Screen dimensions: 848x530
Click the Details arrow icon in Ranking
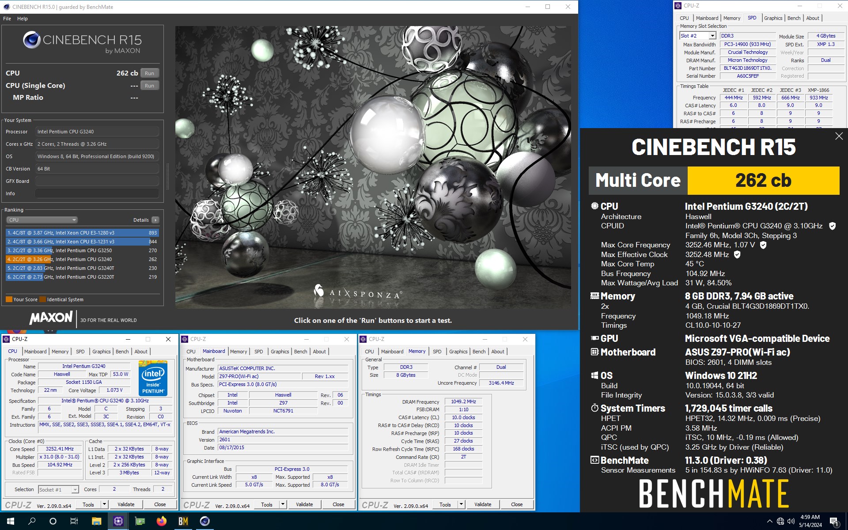tap(155, 220)
